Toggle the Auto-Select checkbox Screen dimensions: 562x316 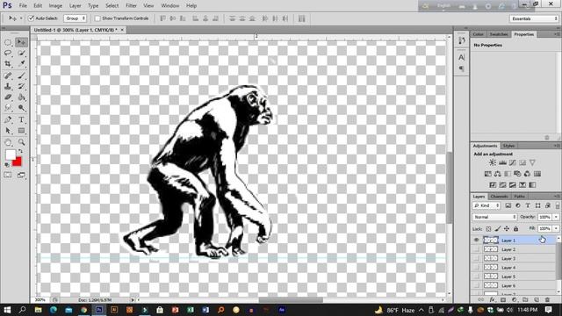click(32, 18)
